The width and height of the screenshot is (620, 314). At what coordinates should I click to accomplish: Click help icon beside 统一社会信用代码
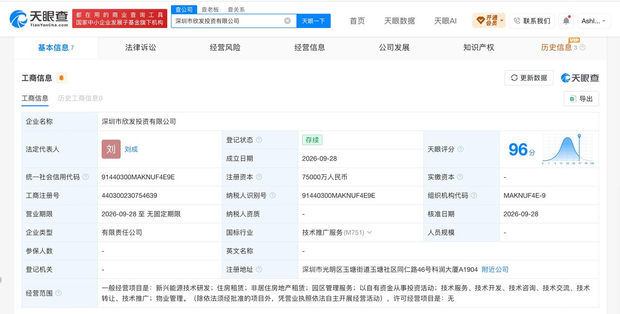[86, 177]
